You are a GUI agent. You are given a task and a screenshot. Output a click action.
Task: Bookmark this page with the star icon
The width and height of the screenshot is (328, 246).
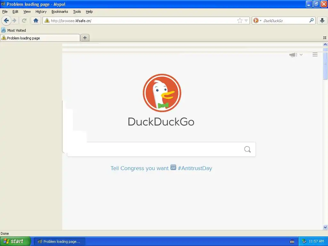click(240, 20)
